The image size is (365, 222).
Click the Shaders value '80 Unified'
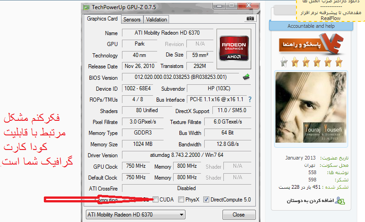[x=147, y=110]
